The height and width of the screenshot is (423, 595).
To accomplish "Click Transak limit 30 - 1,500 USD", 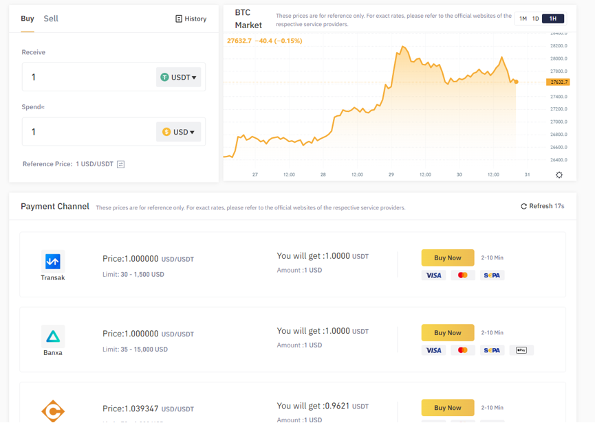I will (x=133, y=275).
